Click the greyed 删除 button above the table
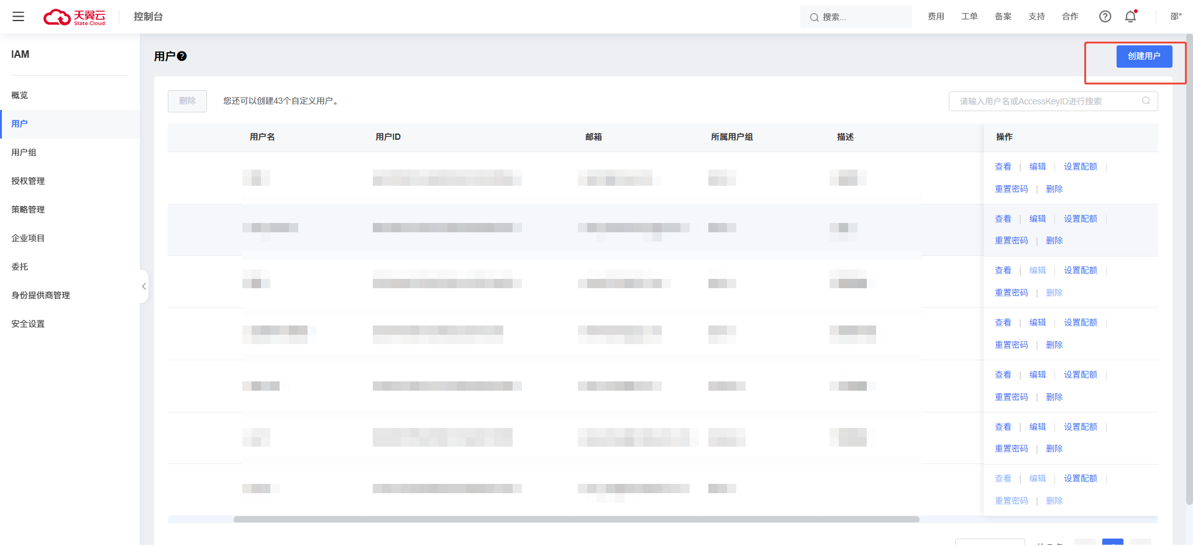The image size is (1193, 546). 187,101
